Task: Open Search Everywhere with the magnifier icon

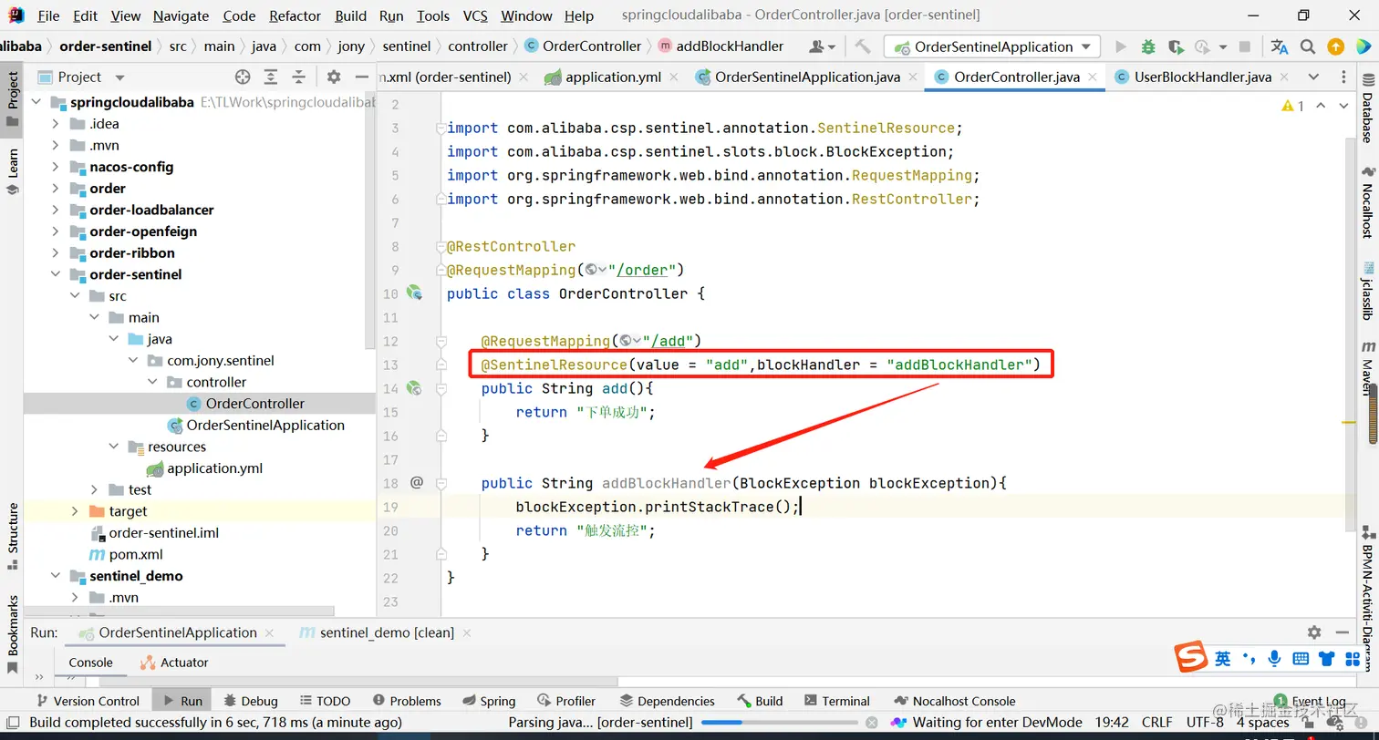Action: tap(1308, 46)
